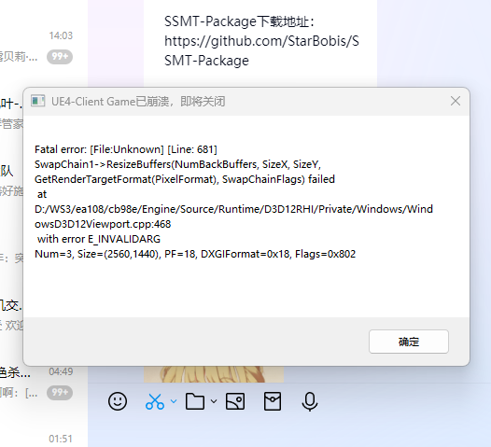Close the UE4-Client Game crash dialog

pyautogui.click(x=456, y=101)
